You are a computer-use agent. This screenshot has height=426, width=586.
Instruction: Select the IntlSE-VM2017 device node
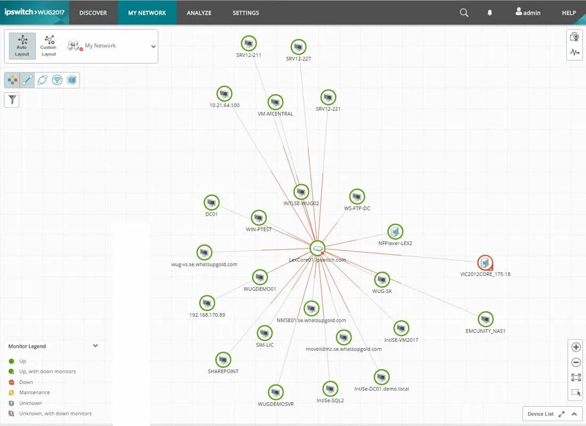point(401,329)
